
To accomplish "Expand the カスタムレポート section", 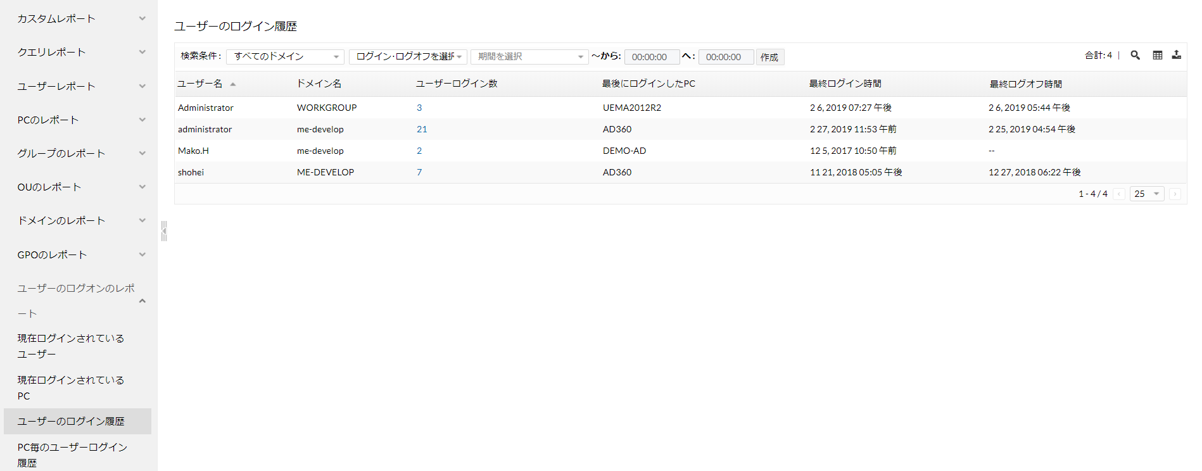I will point(142,19).
